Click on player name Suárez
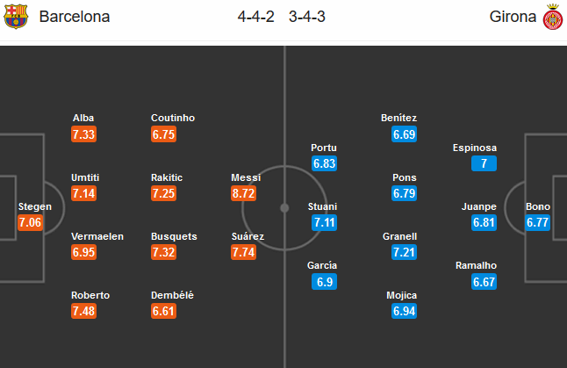Viewport: 567px width, 368px height. coord(246,236)
